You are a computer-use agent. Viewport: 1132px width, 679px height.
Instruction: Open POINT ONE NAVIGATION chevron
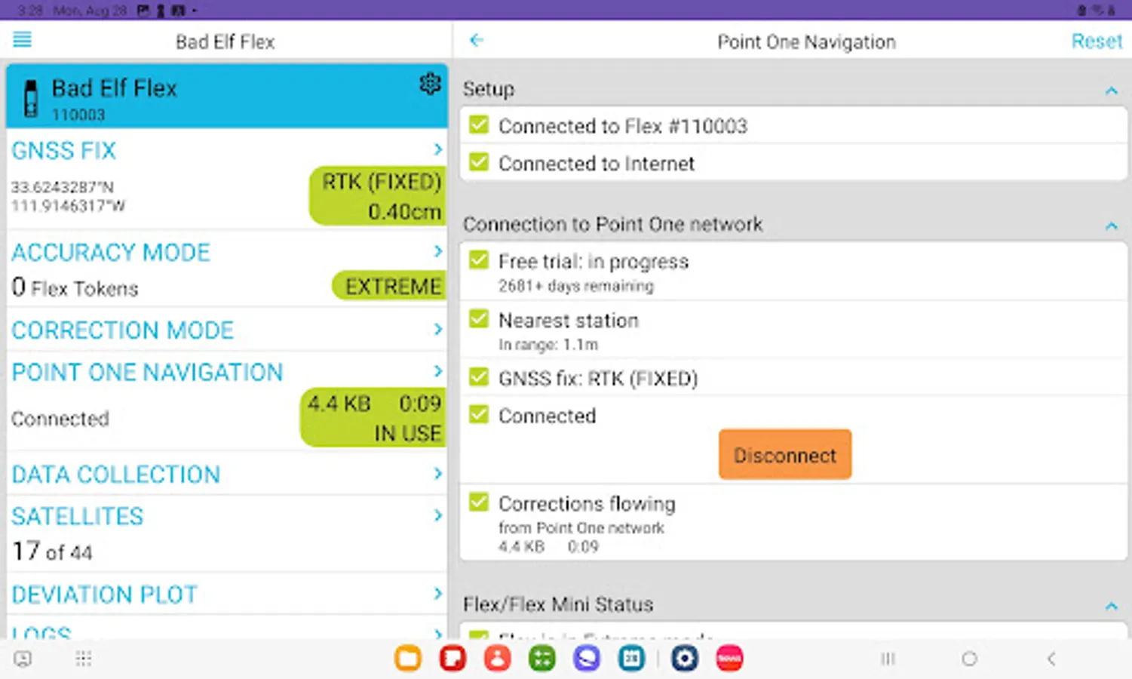coord(437,371)
